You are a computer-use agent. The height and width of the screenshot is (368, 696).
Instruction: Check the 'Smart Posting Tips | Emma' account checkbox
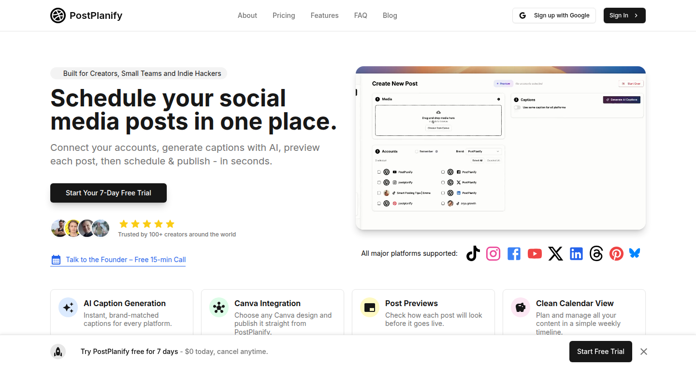(x=379, y=193)
